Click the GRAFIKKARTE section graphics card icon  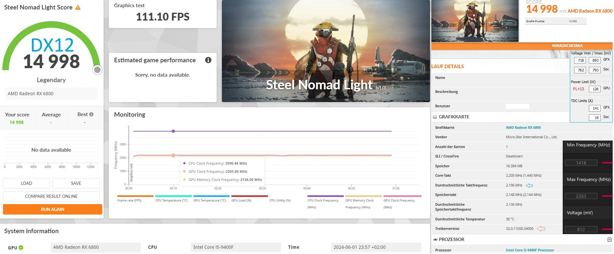(x=435, y=117)
